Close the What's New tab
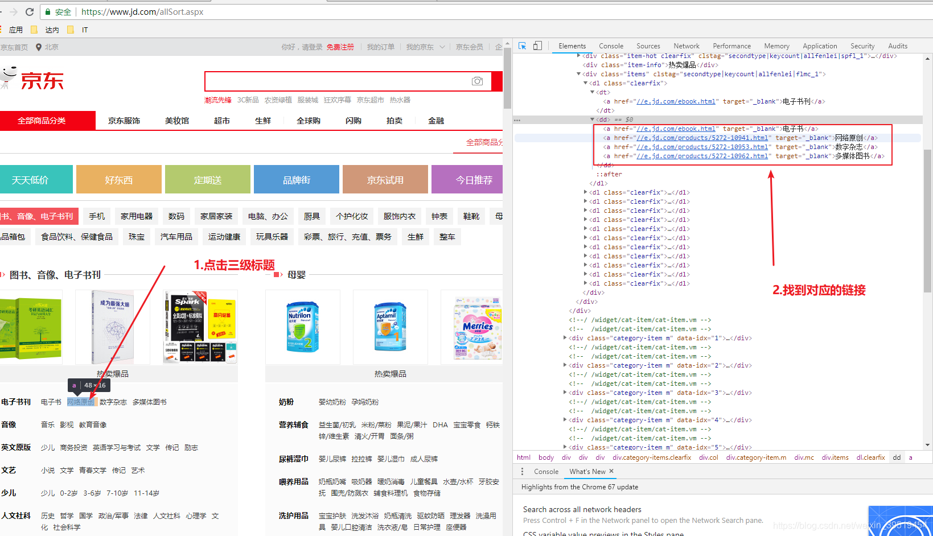 click(611, 471)
